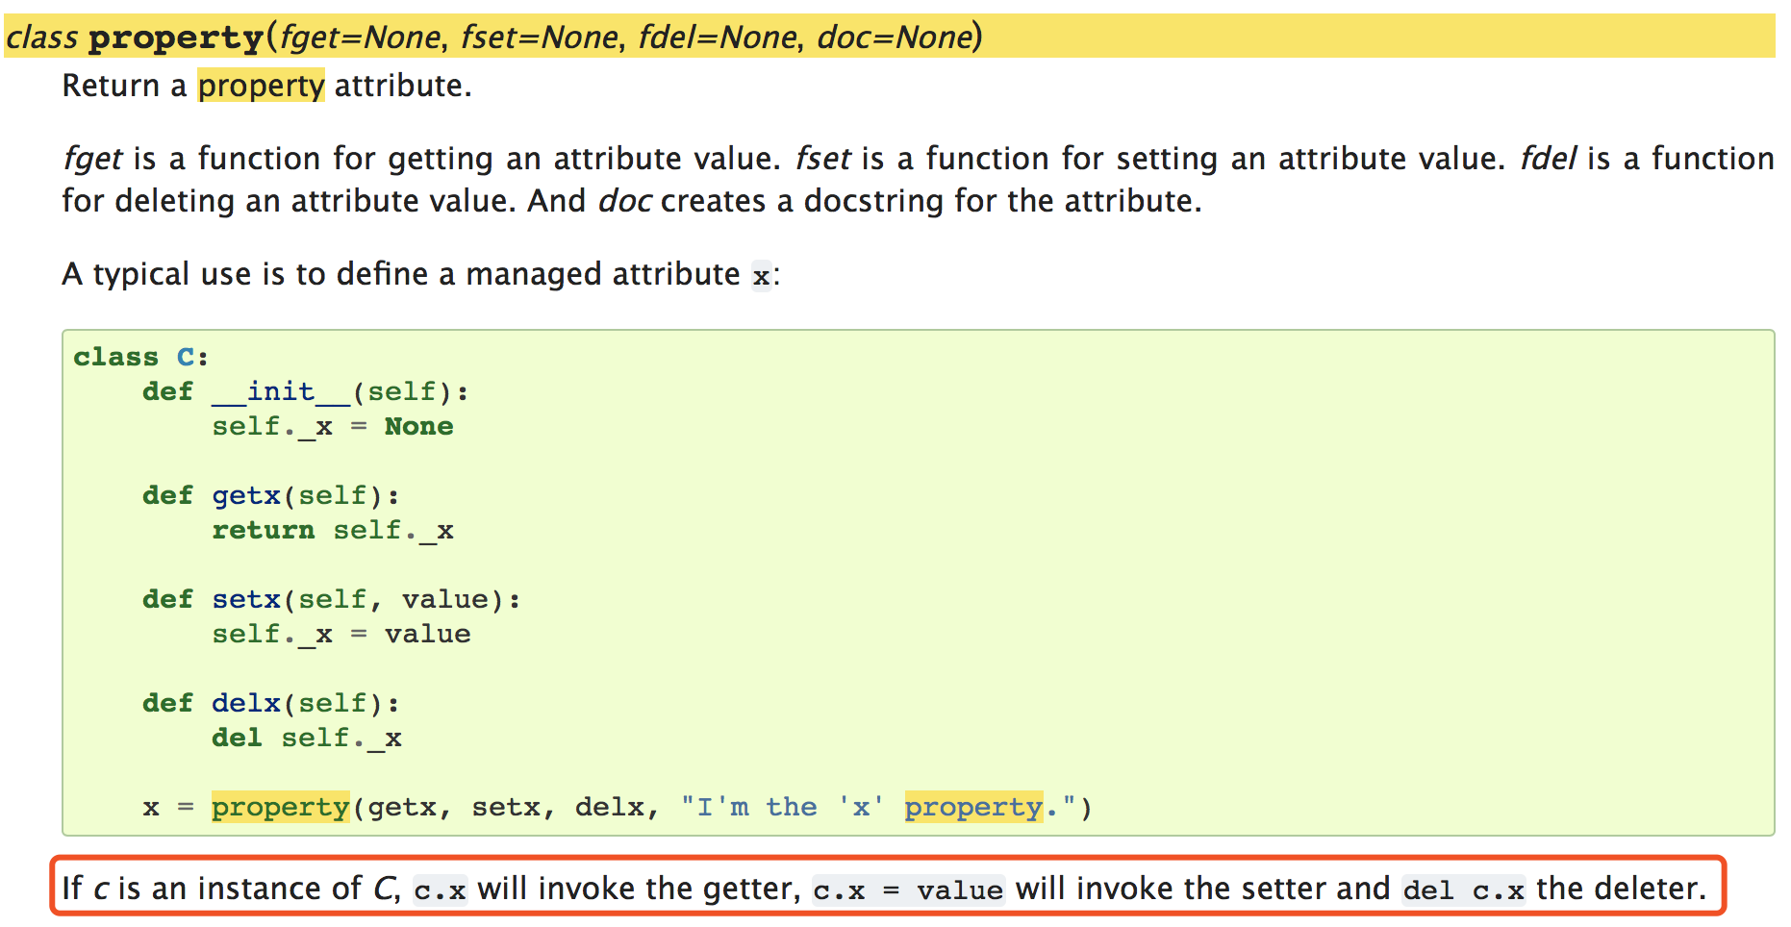
Task: Click the __init__ method name in the code
Action: 281,391
